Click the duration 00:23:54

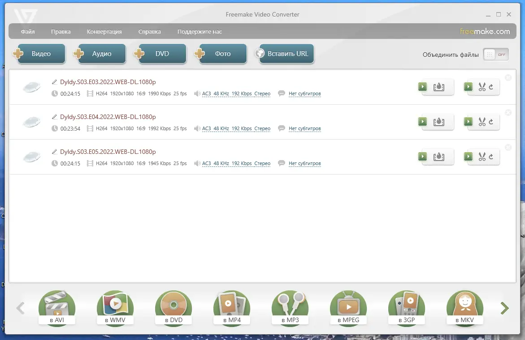pos(70,128)
